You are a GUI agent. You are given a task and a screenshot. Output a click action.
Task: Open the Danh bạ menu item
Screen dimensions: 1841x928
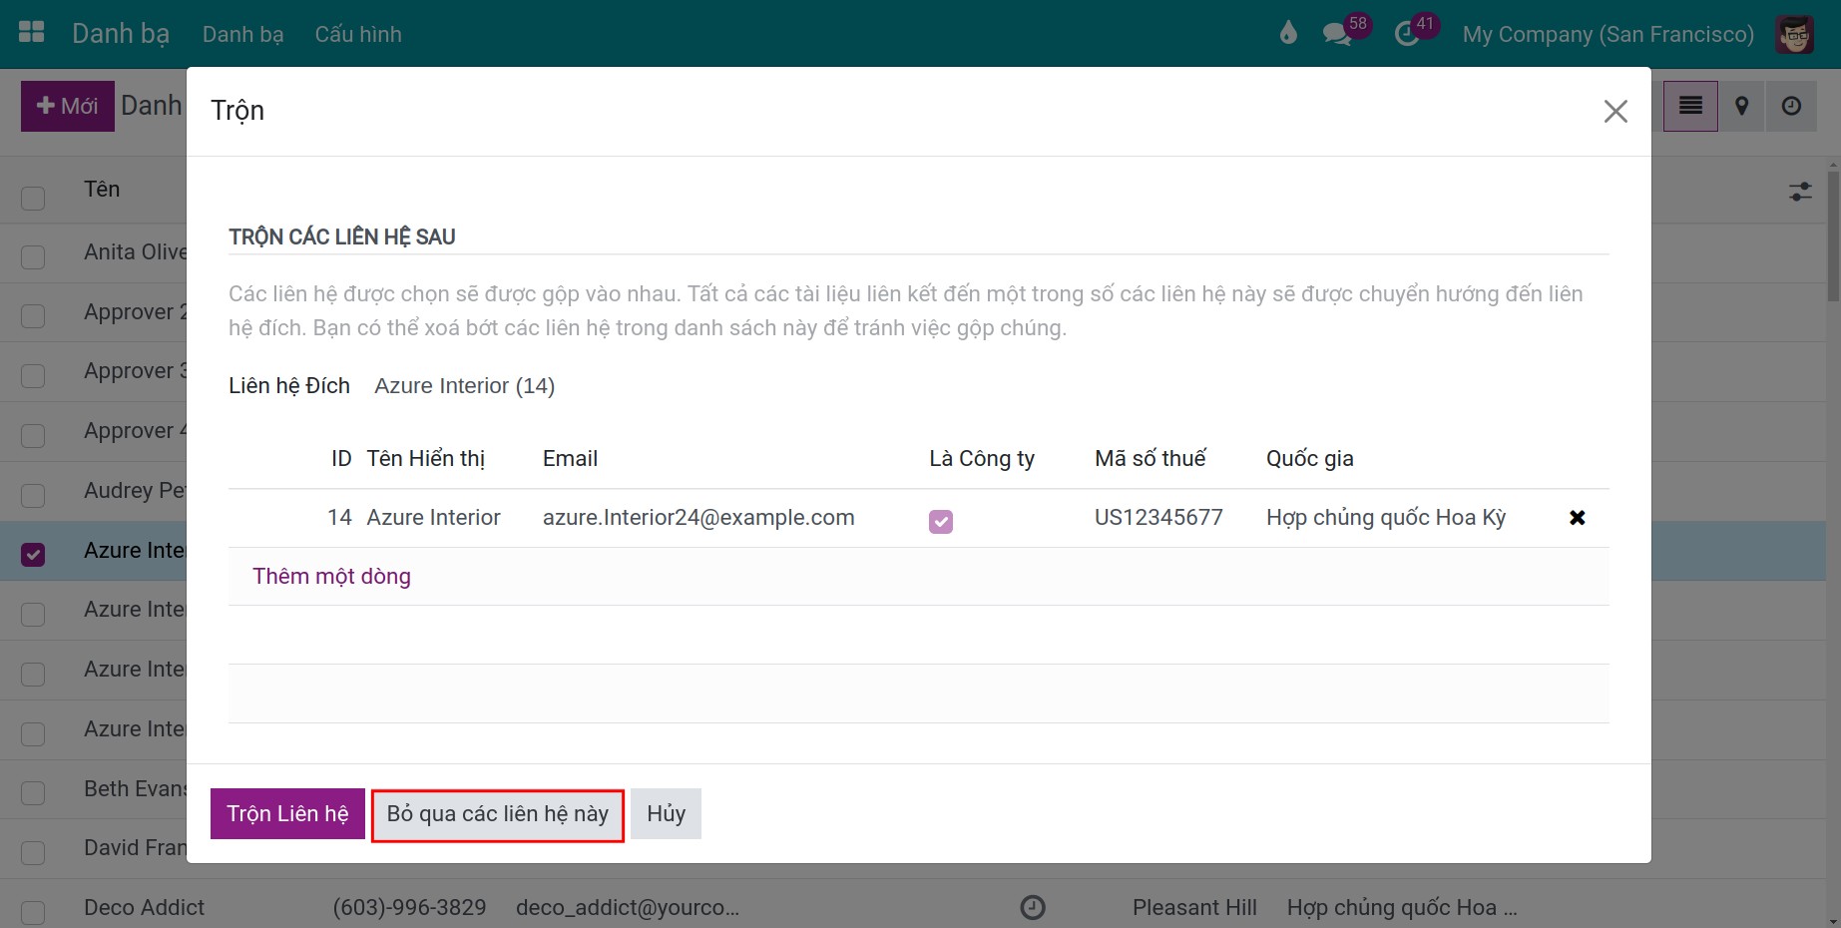[242, 34]
